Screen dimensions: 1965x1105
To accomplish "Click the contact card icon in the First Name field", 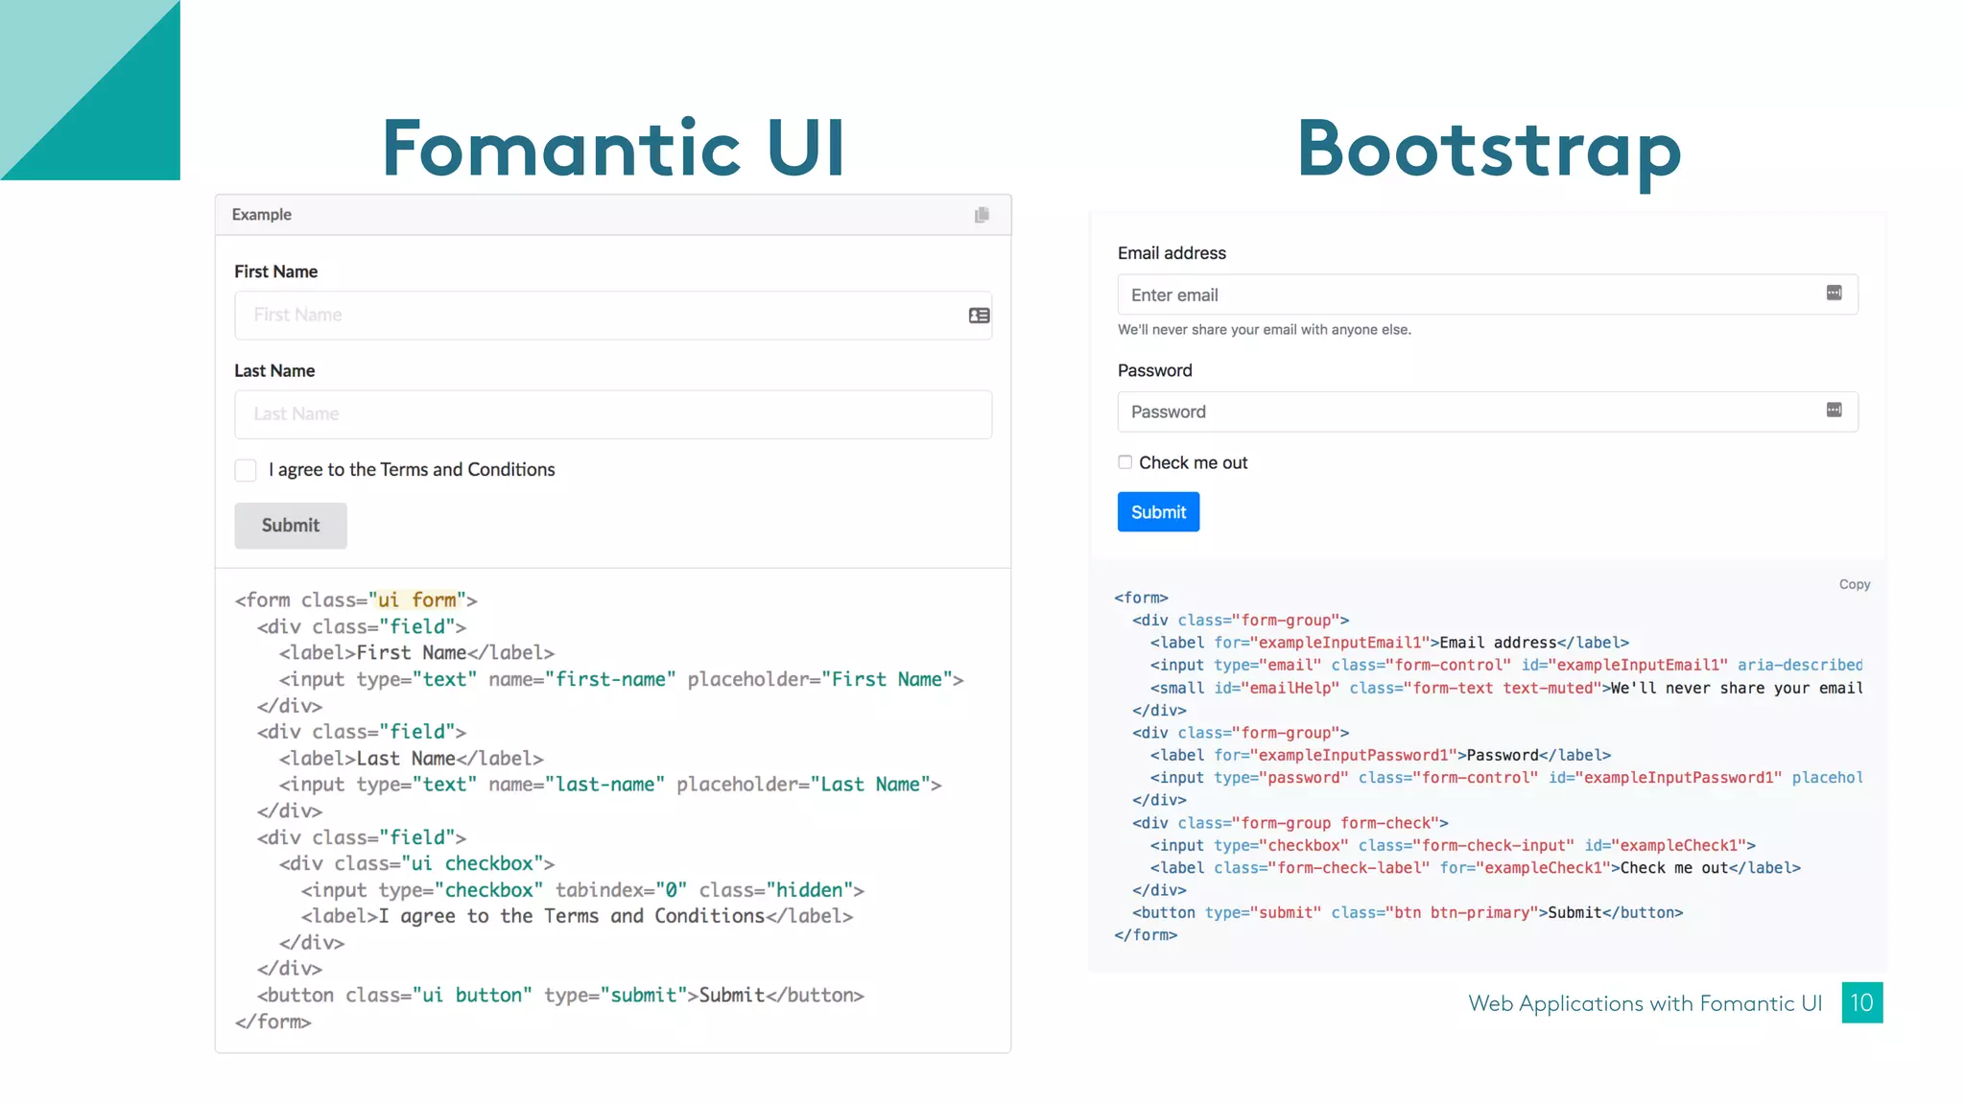I will pyautogui.click(x=979, y=316).
